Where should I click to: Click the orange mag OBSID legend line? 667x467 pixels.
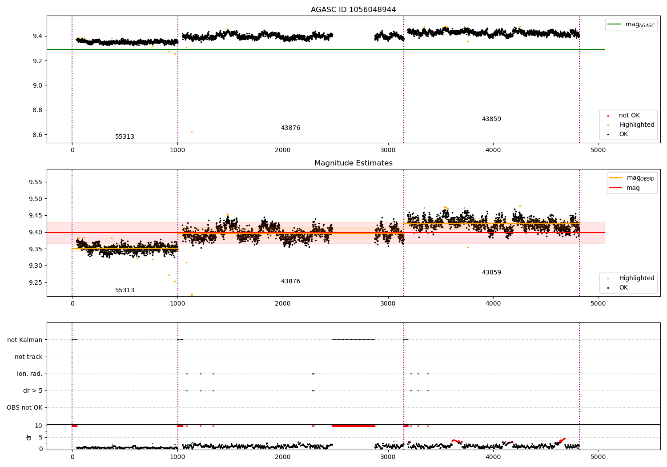[616, 178]
